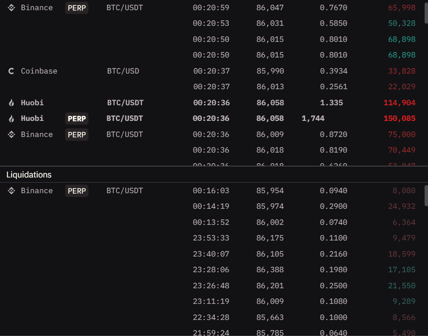Toggle the PERP badge in the Liquidations section
Viewport: 428px width, 336px height.
(x=77, y=191)
